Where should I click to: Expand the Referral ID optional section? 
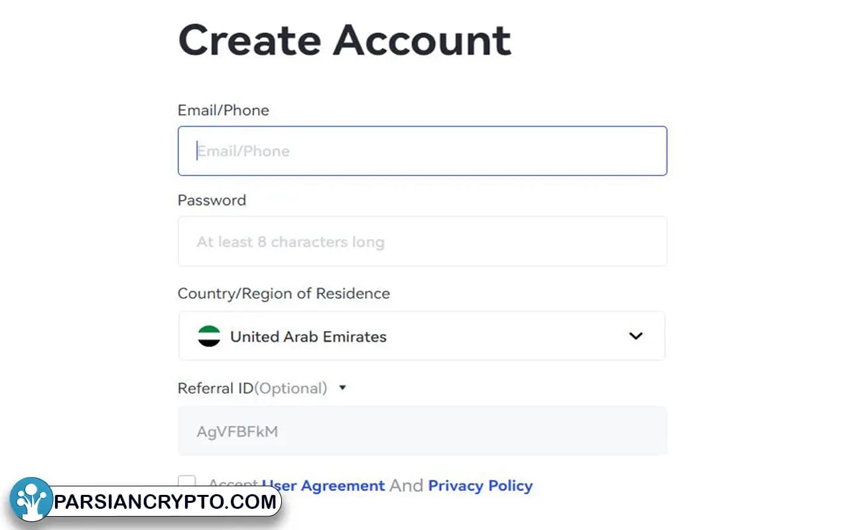click(x=342, y=388)
